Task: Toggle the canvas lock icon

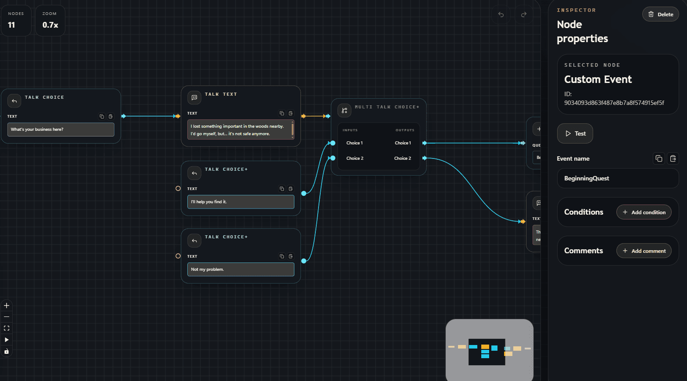Action: pyautogui.click(x=7, y=351)
